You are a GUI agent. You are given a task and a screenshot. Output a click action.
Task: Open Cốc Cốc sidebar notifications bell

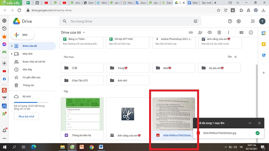[x=4, y=130]
